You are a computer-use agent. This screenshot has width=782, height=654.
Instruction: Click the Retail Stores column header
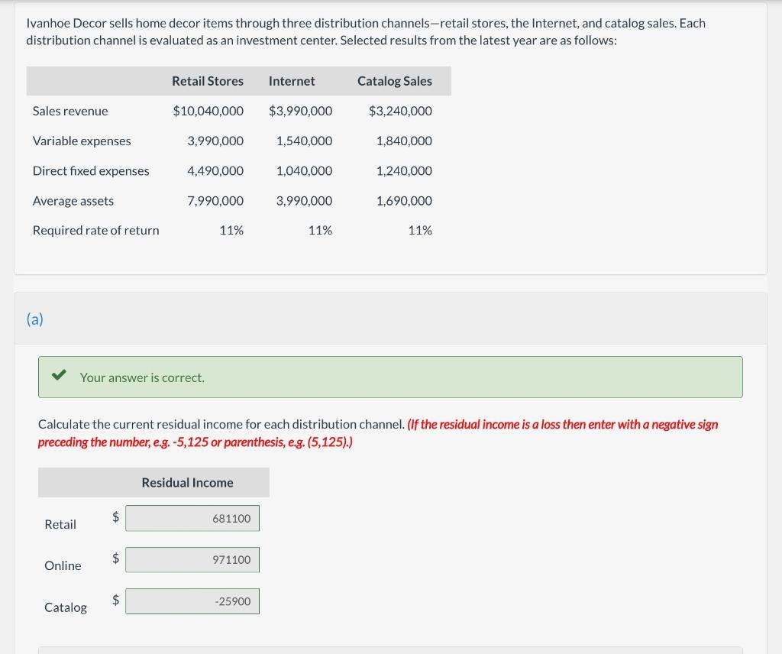click(208, 81)
